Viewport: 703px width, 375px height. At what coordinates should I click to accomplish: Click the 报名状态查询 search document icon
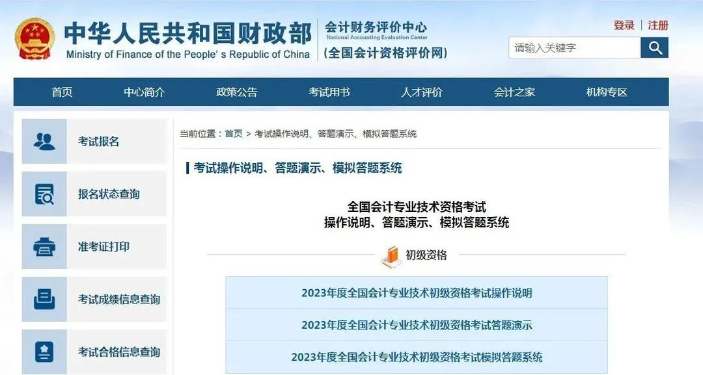44,194
